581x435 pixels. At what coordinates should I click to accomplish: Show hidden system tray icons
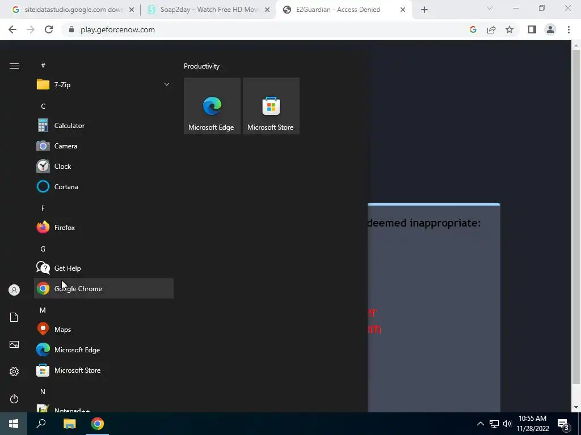coord(480,424)
